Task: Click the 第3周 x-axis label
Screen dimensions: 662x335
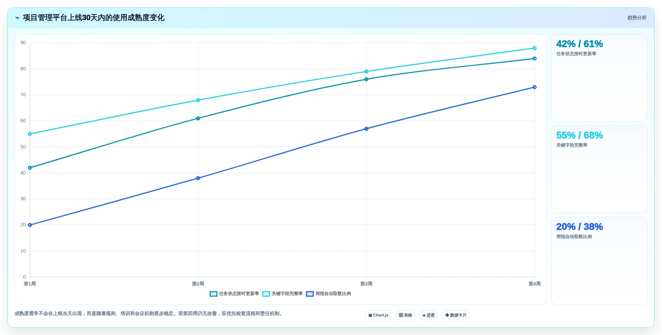Action: [x=366, y=284]
